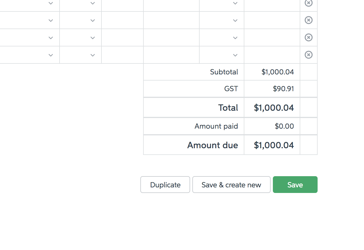Open the leftmost dropdown in the last row
The width and height of the screenshot is (364, 250).
pyautogui.click(x=51, y=55)
